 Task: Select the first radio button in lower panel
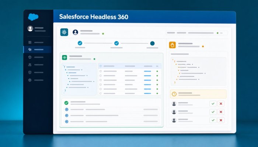tap(67, 110)
